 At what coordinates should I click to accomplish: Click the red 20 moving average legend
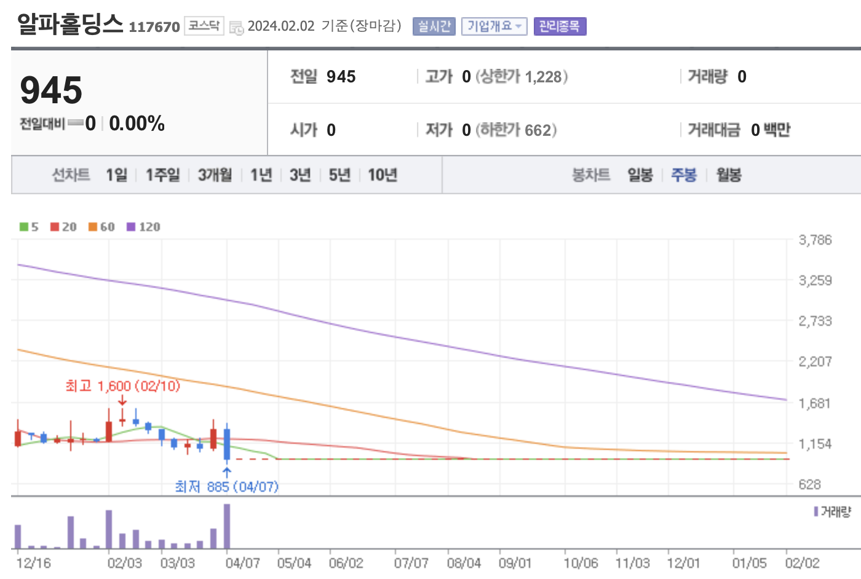(x=63, y=227)
